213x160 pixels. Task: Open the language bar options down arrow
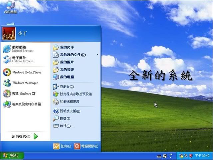(x=171, y=157)
